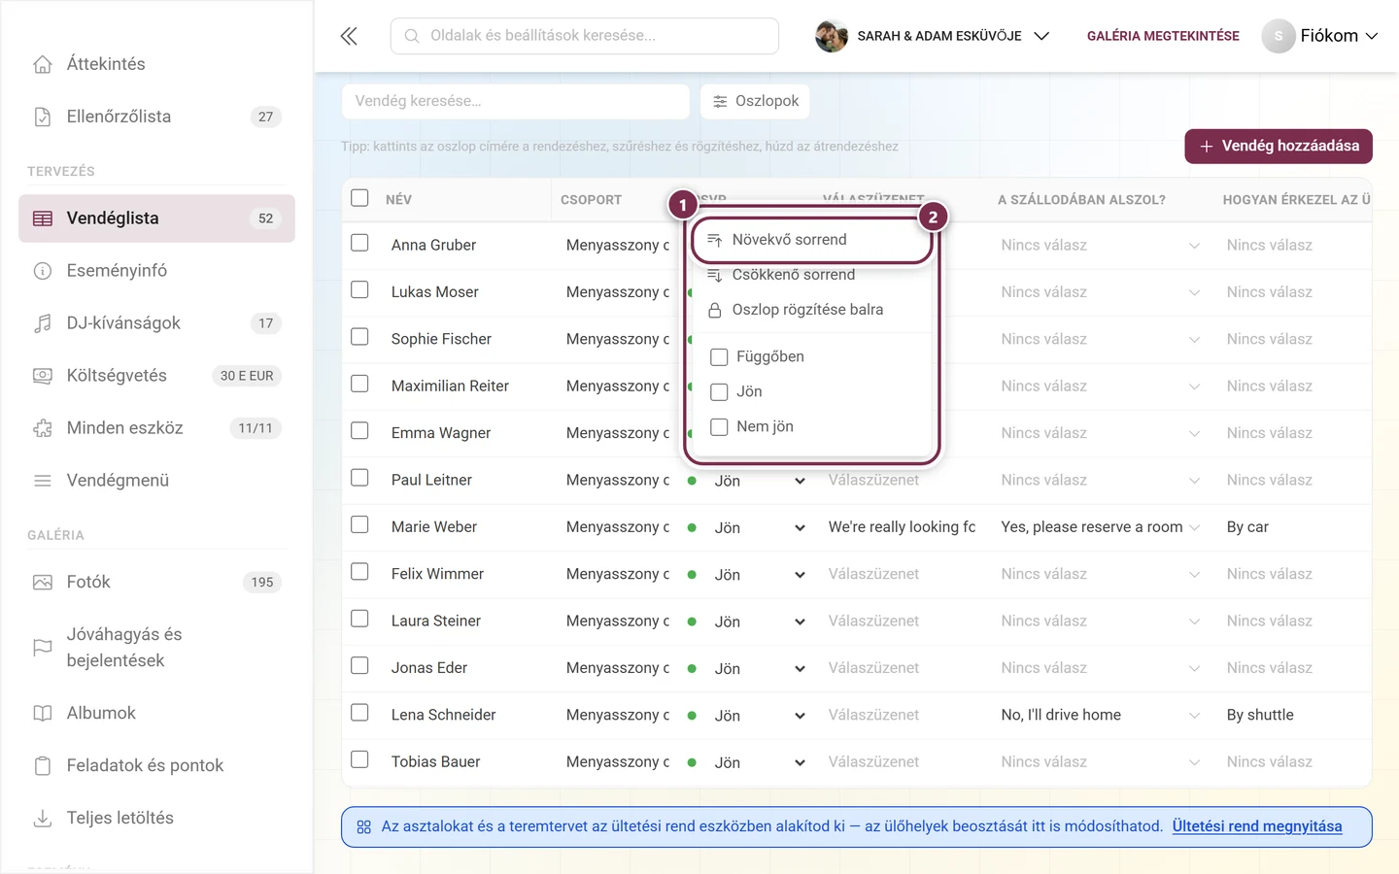Click the lock icon for Oszlop rögzítése balra

715,311
